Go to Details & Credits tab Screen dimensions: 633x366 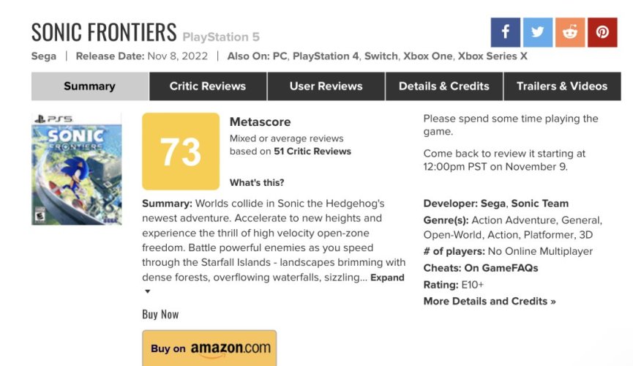pyautogui.click(x=444, y=86)
